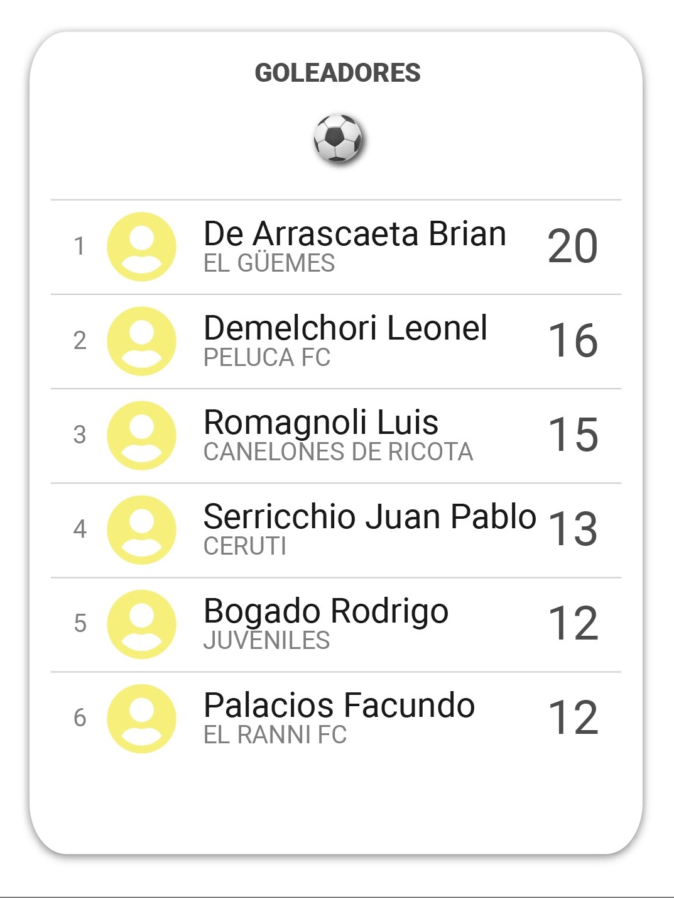The image size is (674, 898).
Task: Open the De Arrascaeta Brian player name
Action: tap(355, 234)
